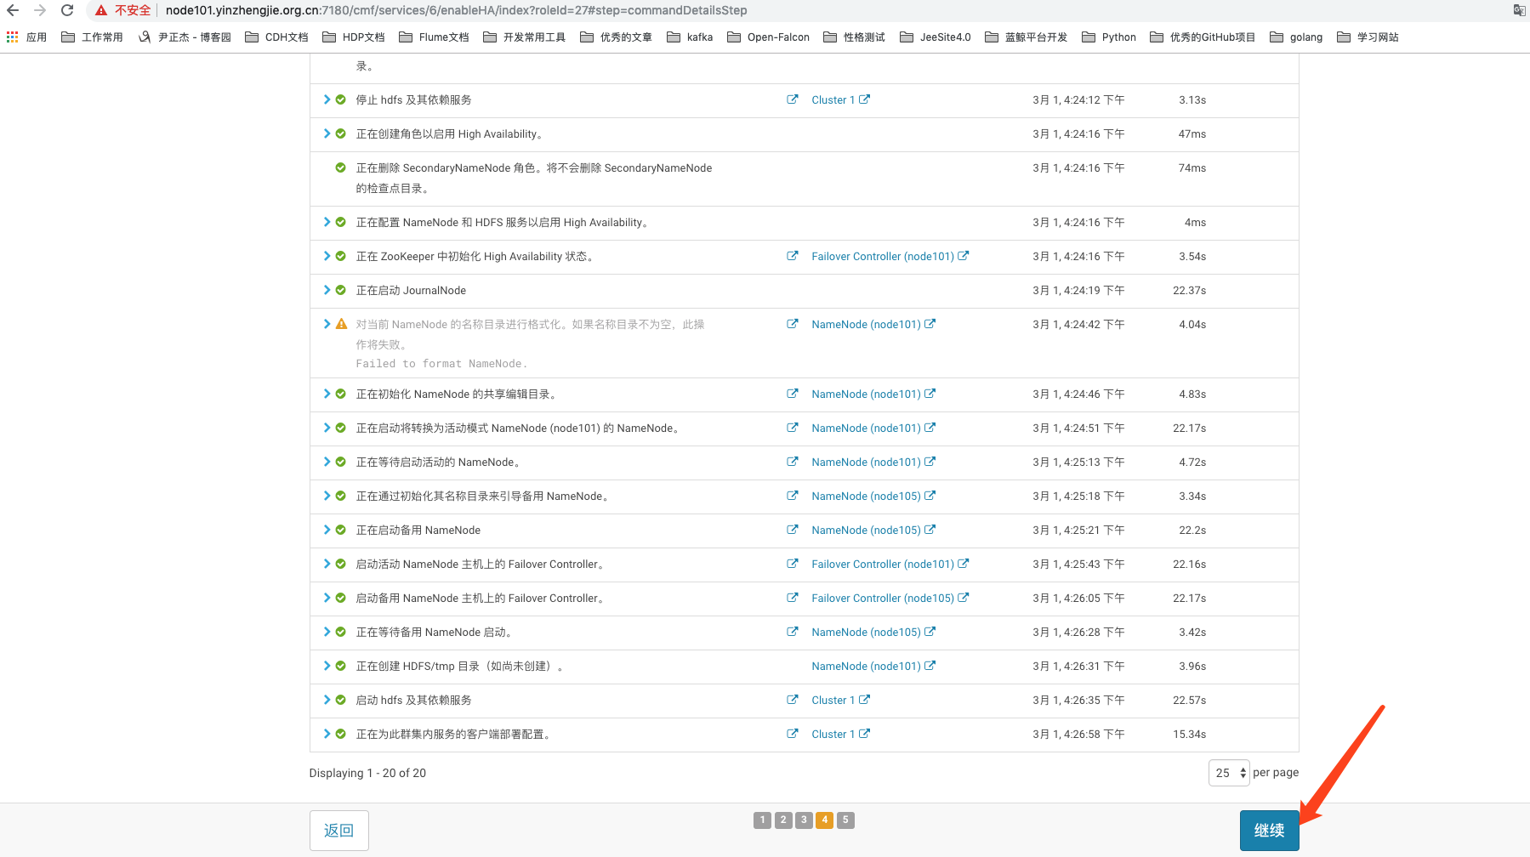Click the 继续 button
The width and height of the screenshot is (1530, 857).
pyautogui.click(x=1269, y=831)
